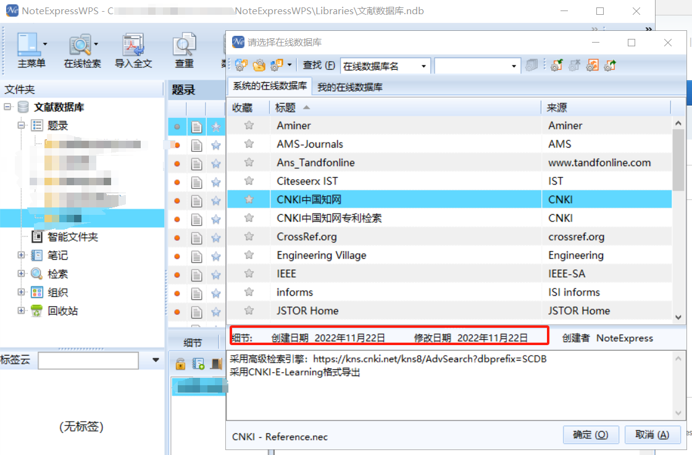Open the 标签云 dropdown arrow
The height and width of the screenshot is (455, 692).
coord(156,360)
